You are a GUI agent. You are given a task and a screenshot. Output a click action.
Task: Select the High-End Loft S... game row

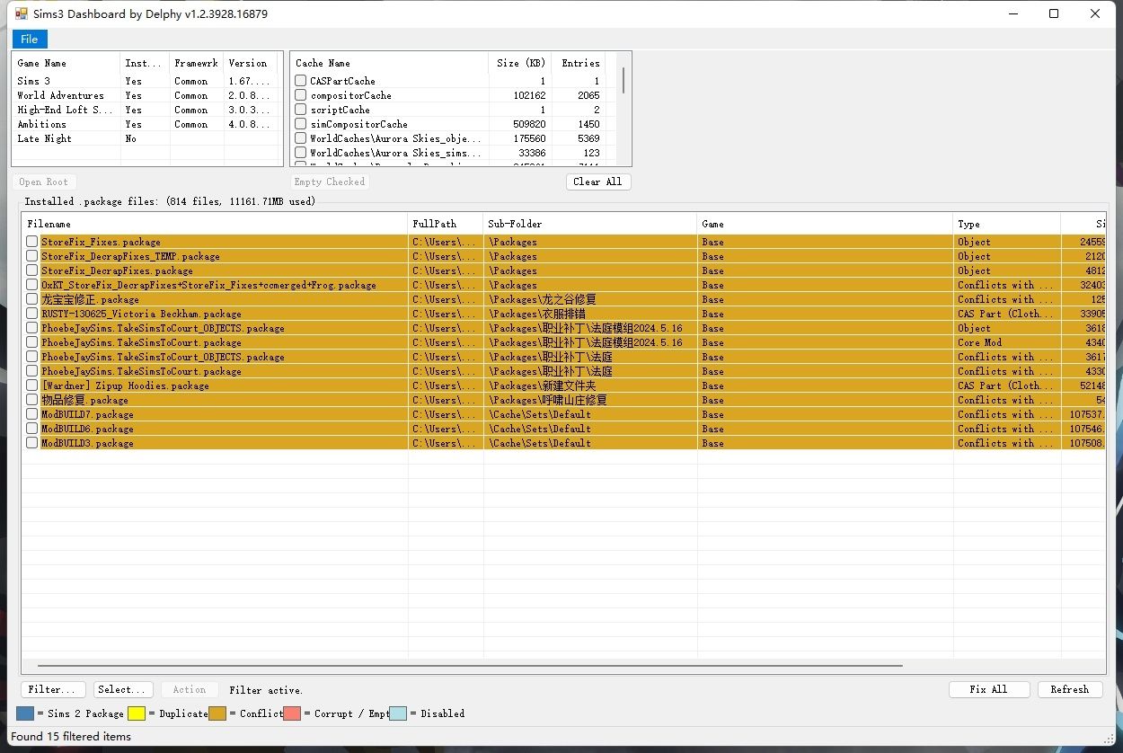coord(146,110)
